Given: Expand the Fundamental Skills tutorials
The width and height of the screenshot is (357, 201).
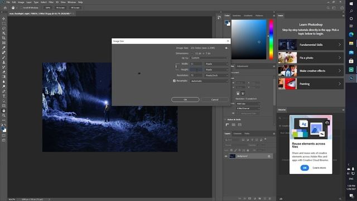Looking at the screenshot, I should [x=311, y=45].
